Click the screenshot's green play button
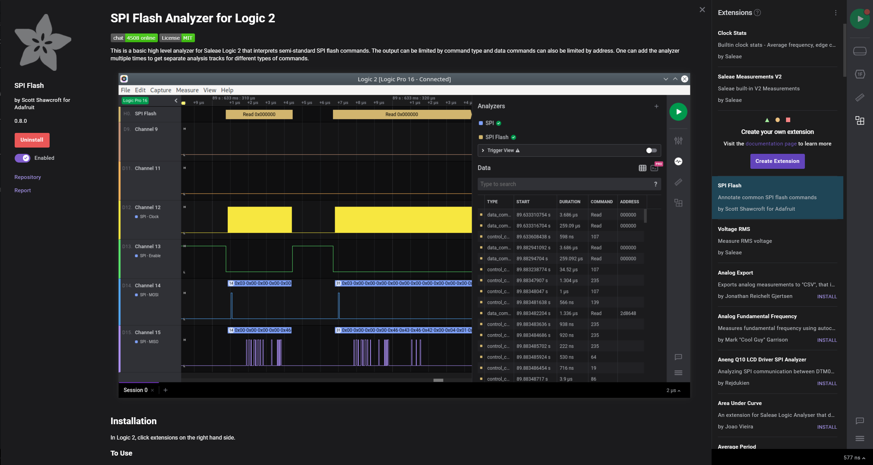 coord(678,112)
